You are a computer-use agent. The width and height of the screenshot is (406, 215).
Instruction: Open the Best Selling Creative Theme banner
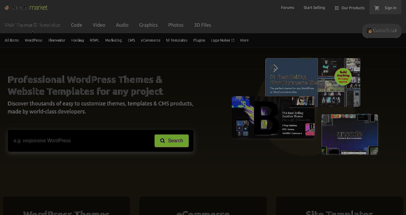[273, 117]
